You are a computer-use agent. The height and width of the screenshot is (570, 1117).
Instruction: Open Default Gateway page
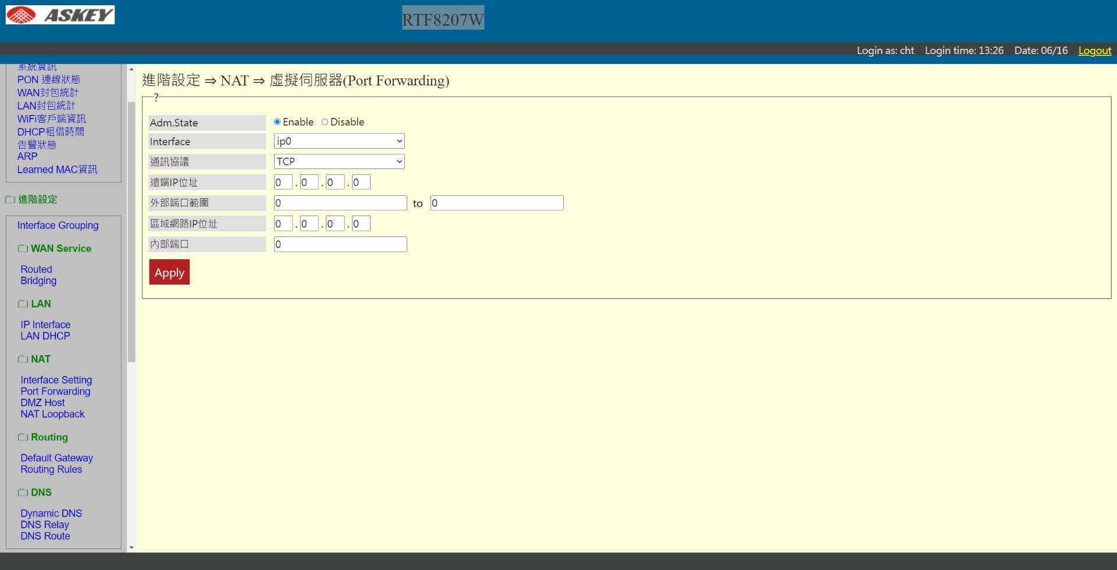[x=56, y=458]
